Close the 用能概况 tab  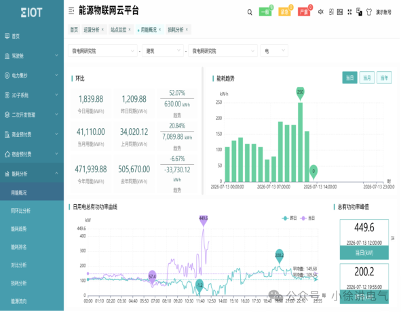click(160, 29)
